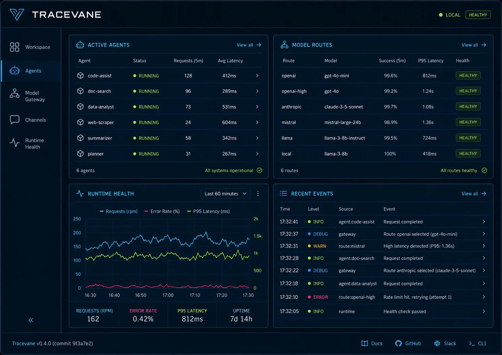Navigate to Model Gateway section
Viewport: 502px width, 355px height.
31,96
